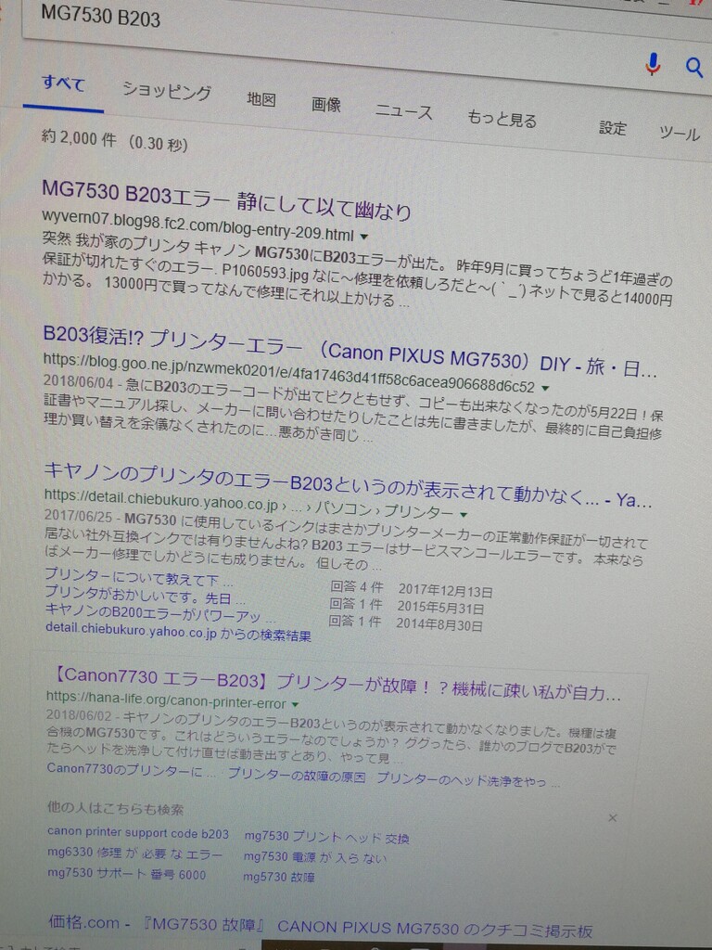Open sitelink キヤノンのB200エラーがパワーアッ

tap(159, 612)
